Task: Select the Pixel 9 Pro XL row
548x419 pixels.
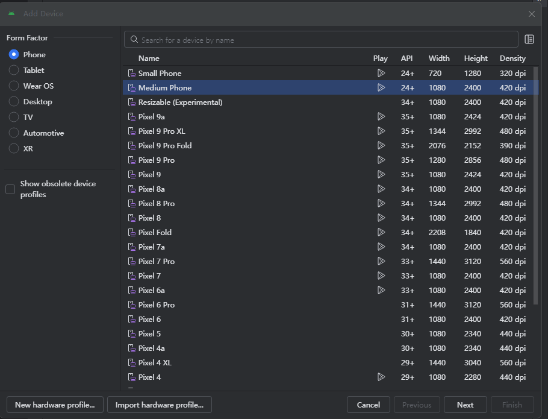Action: point(331,131)
